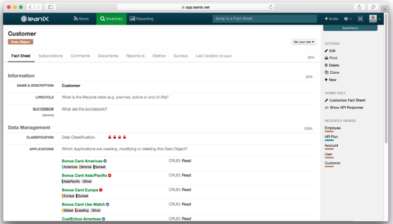Focus the Jump to a Fact Sheet search
The image size is (393, 224).
point(265,19)
